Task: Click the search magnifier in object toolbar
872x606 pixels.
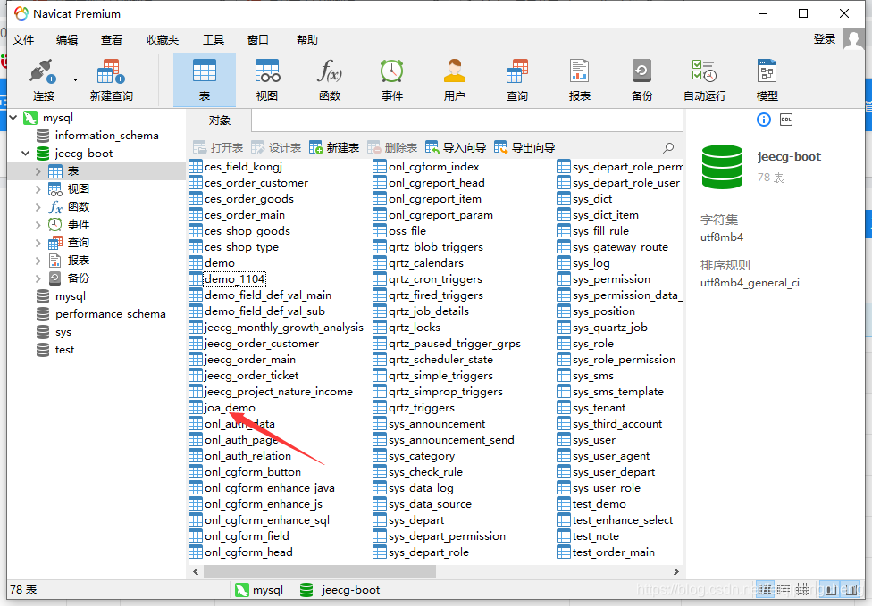Action: [668, 148]
